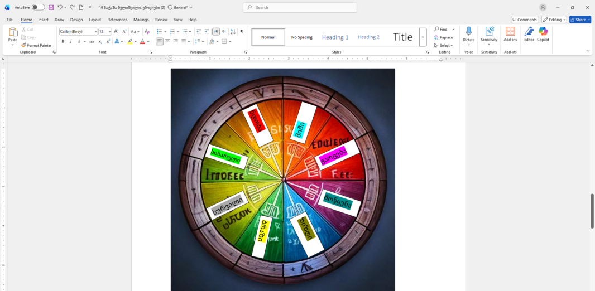Open the Add-ins gallery
Screen dimensions: 595x291
[x=510, y=34]
